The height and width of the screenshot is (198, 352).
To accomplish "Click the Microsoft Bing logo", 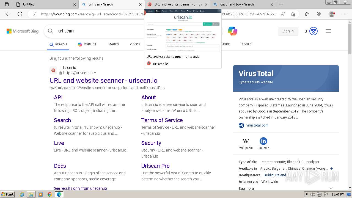I will 23,31.
